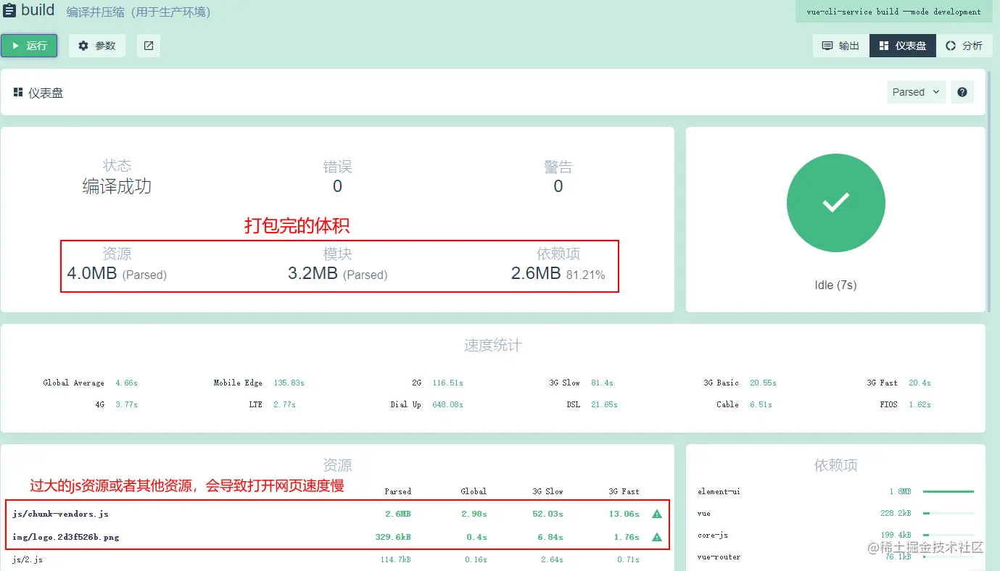Click the open-in-external-window icon button
This screenshot has width=1000, height=571.
click(x=149, y=46)
